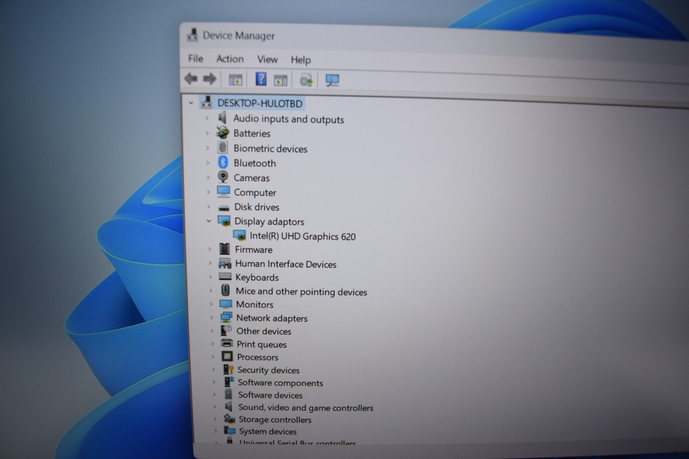The image size is (689, 459).
Task: Click the Update device driver toolbar icon
Action: (306, 80)
